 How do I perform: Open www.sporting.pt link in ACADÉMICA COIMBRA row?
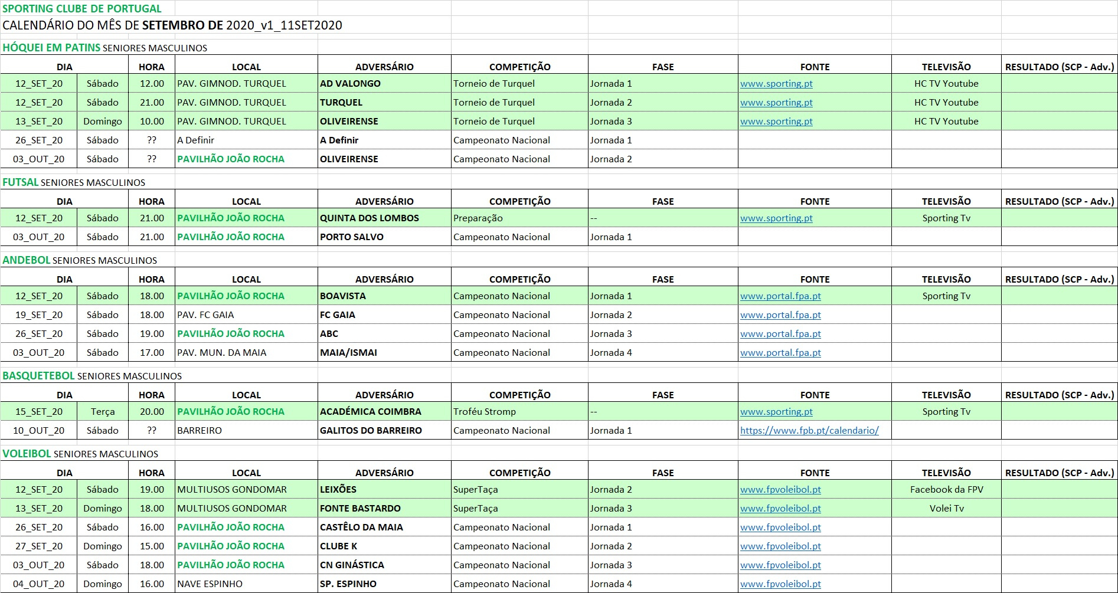(776, 412)
